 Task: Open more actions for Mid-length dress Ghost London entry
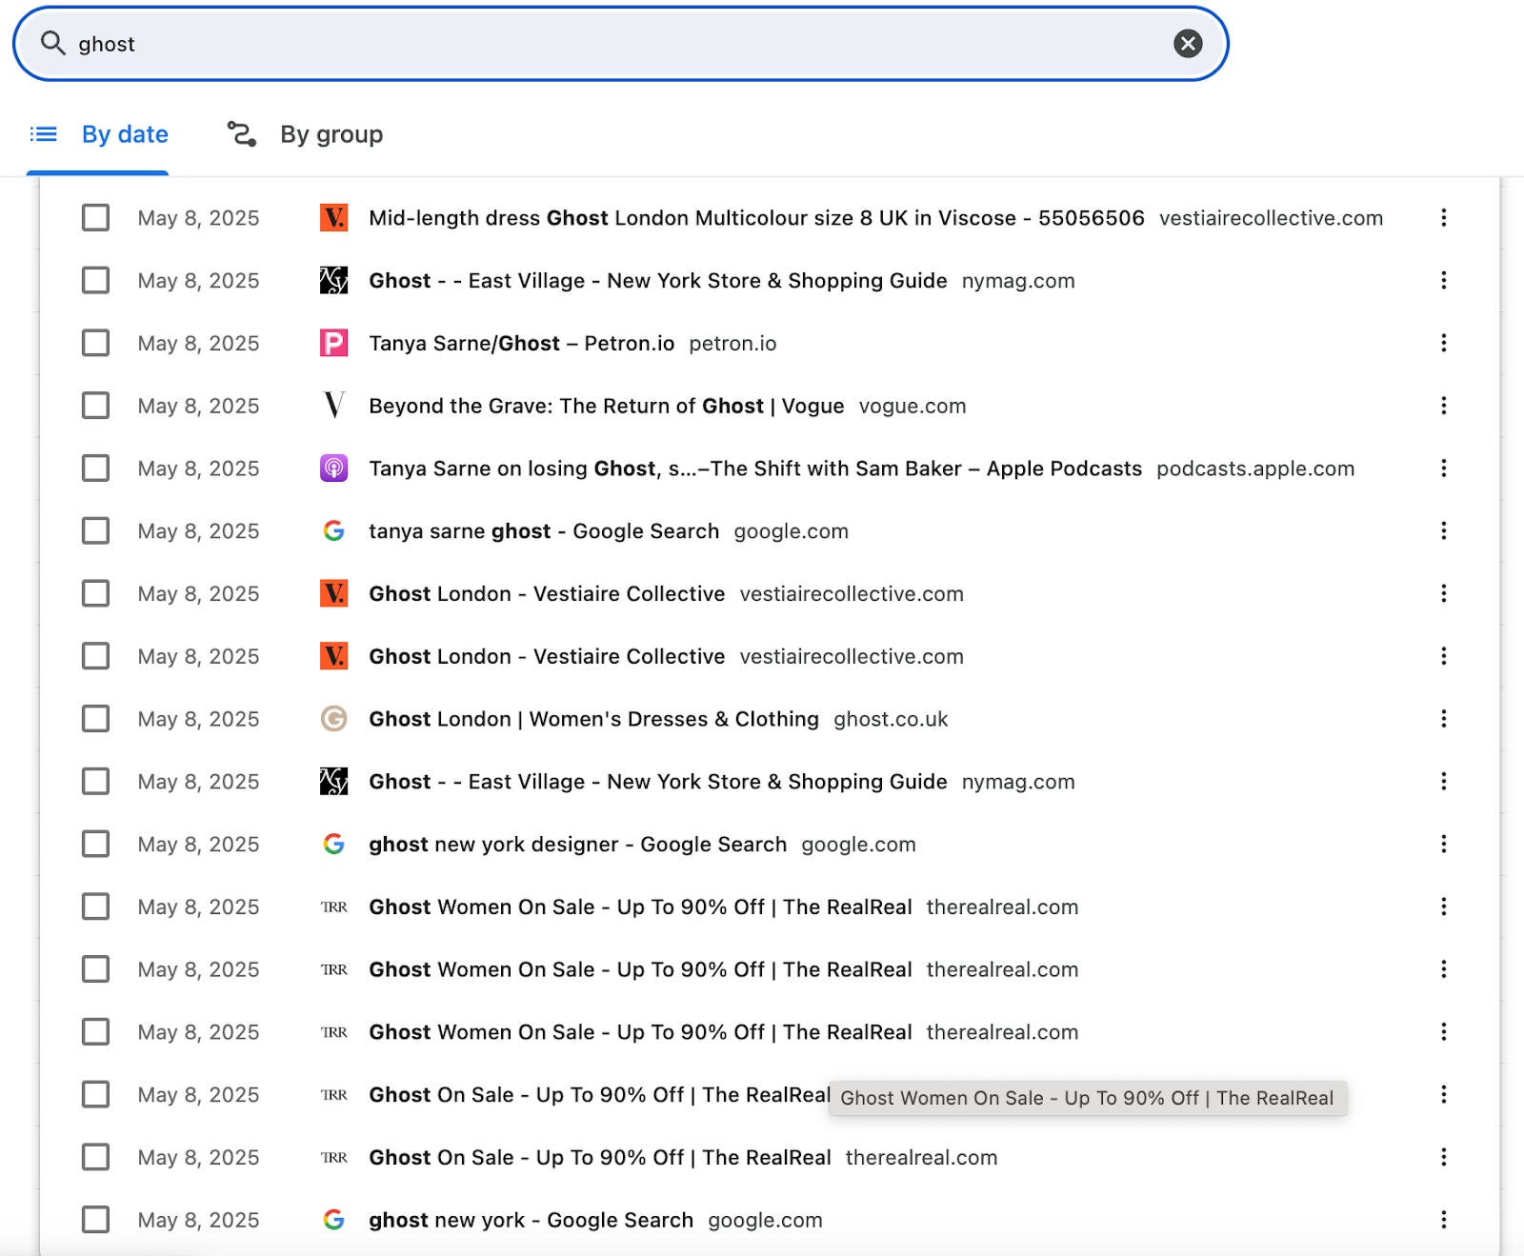(1443, 218)
